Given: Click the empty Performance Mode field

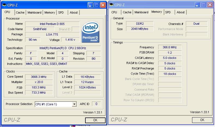Looking at the screenshot, I should (196, 29).
